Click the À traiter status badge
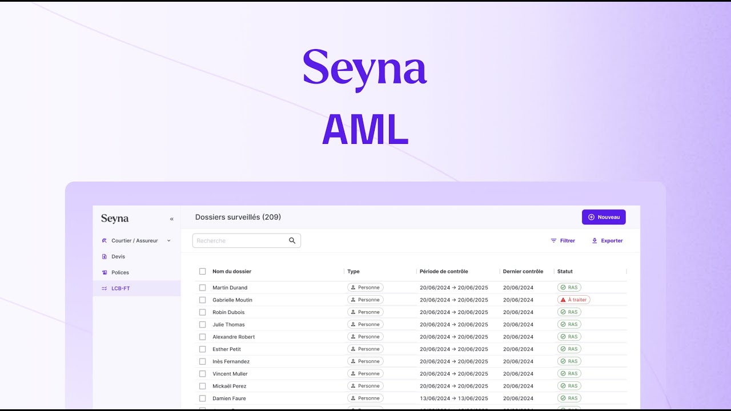The height and width of the screenshot is (411, 731). (x=574, y=300)
